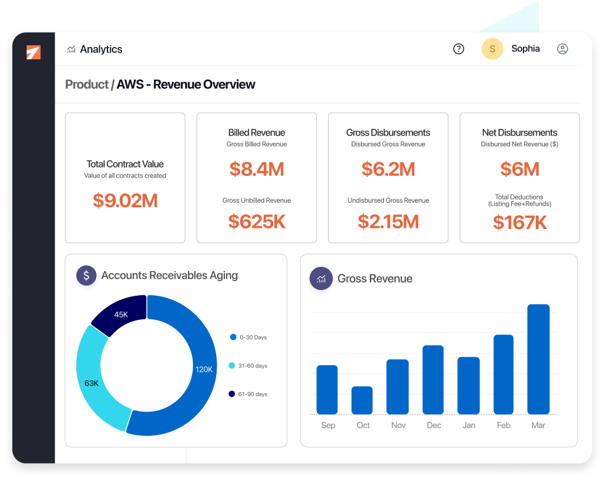Click the dollar icon beside Accounts Receivables Aging
The width and height of the screenshot is (604, 480).
(x=86, y=275)
